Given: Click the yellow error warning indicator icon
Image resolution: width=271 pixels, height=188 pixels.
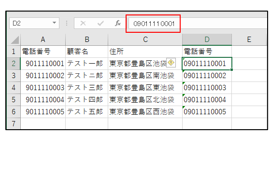Looking at the screenshot, I should click(171, 63).
